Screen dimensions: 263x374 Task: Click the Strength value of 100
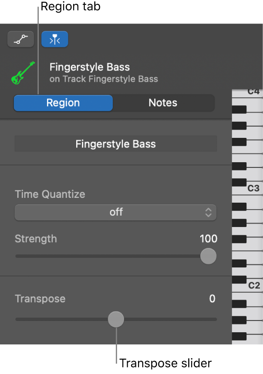208,239
